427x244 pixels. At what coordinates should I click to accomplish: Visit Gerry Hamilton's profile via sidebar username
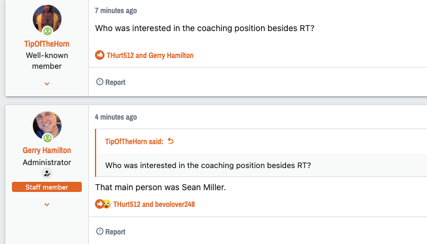click(47, 151)
